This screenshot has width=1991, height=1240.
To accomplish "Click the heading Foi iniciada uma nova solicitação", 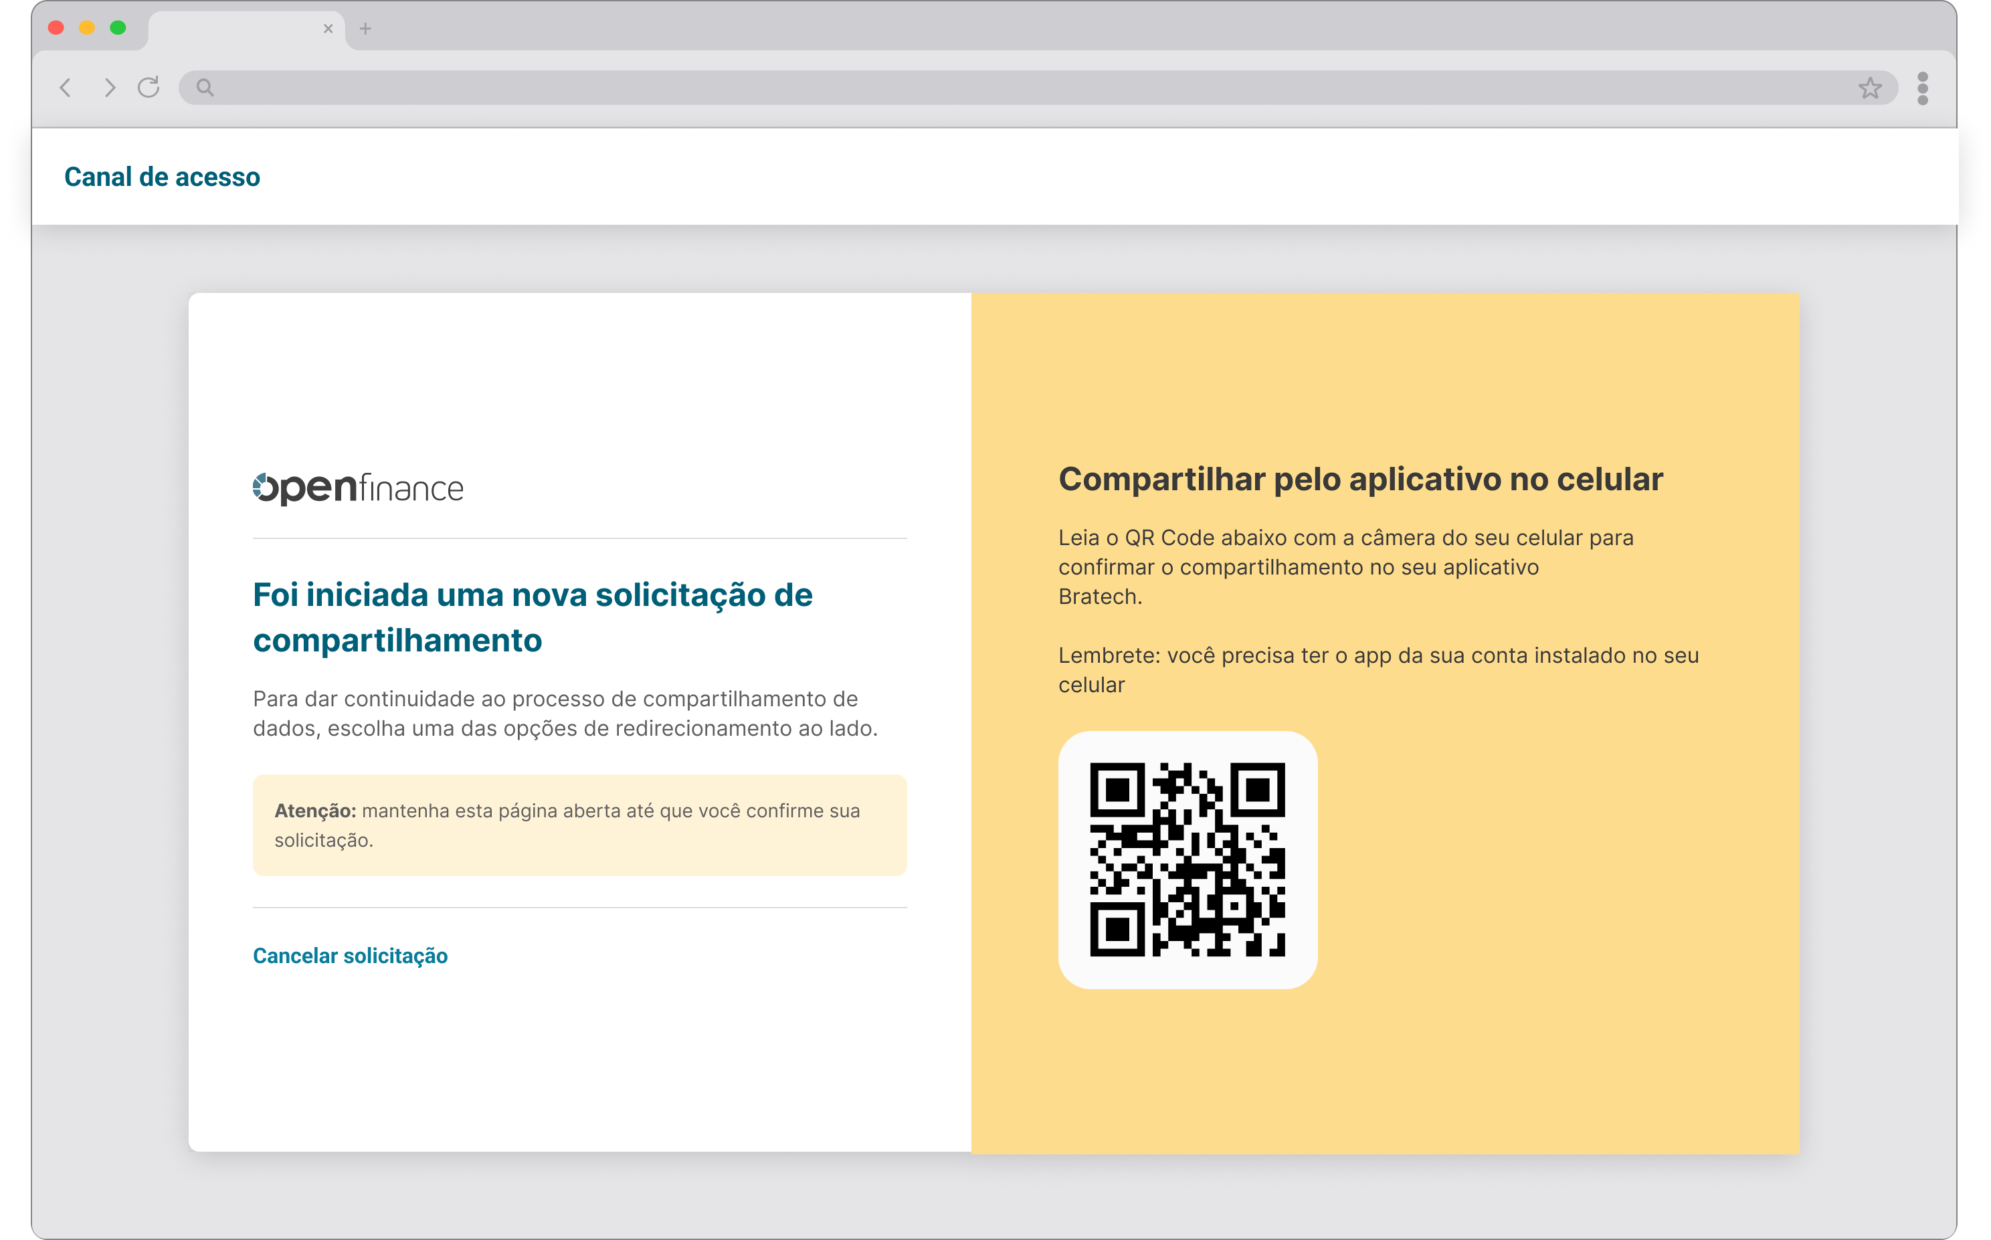I will pos(533,617).
